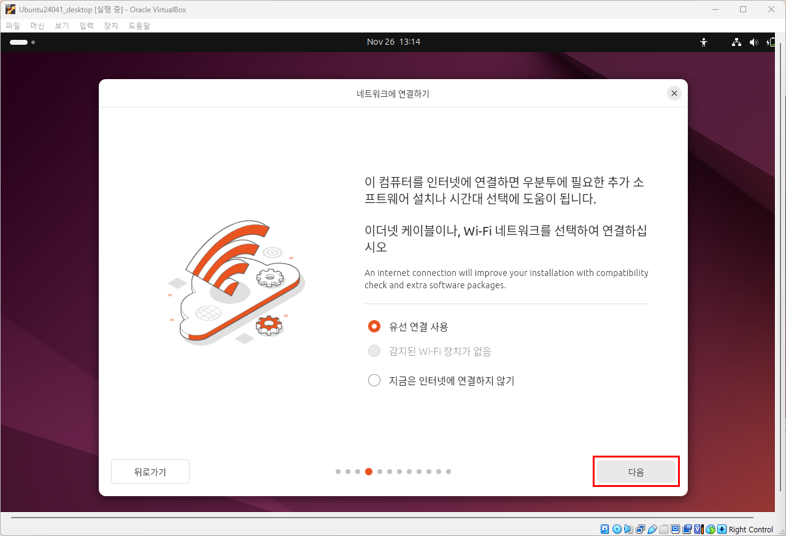
Task: Close the network connection installer dialog
Action: 674,93
